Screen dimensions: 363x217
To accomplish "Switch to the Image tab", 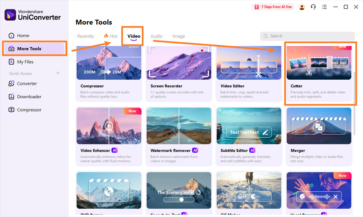I will [x=179, y=36].
